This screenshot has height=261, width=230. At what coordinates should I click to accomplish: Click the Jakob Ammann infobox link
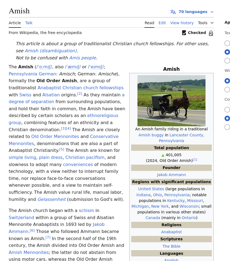[171, 175]
